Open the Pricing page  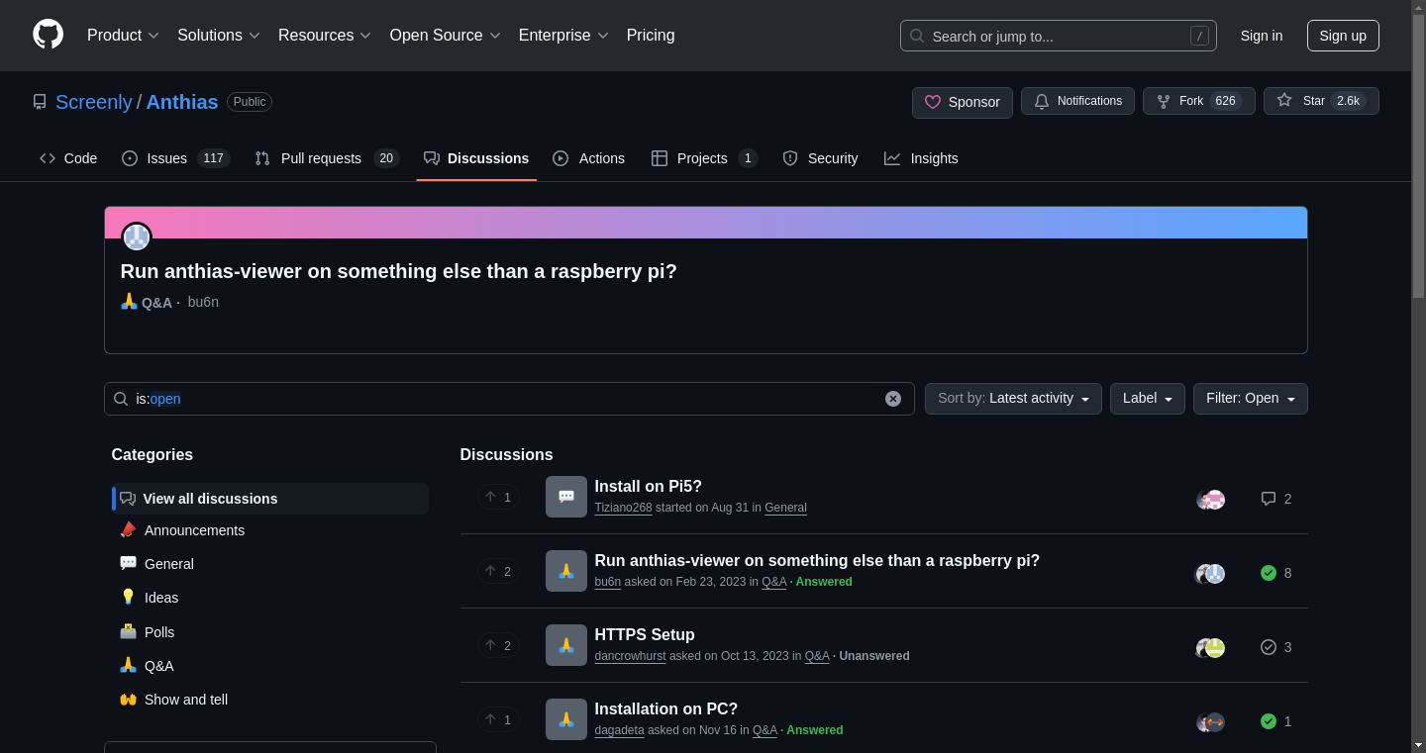pos(651,36)
